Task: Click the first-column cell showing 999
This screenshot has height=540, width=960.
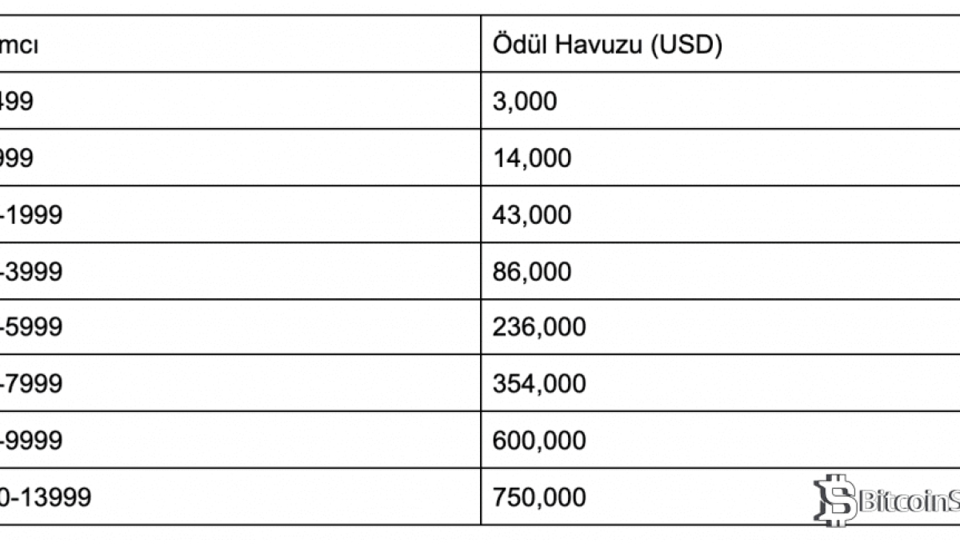Action: [17, 158]
